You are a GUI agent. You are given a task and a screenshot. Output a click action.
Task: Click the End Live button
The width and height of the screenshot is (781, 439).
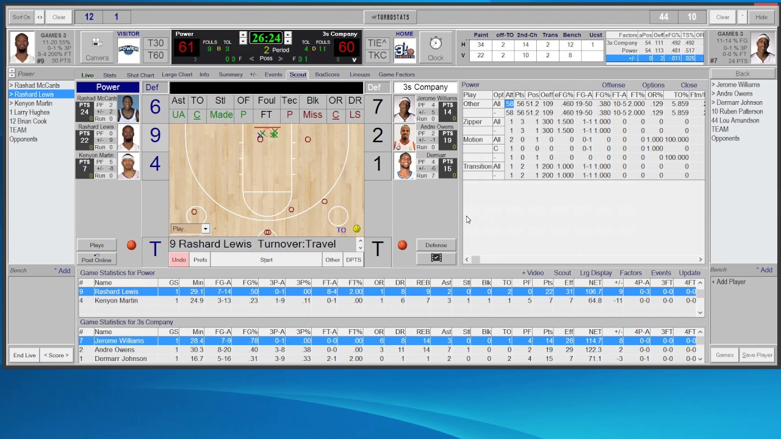24,355
